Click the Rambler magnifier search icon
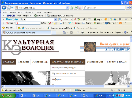 tap(60, 19)
